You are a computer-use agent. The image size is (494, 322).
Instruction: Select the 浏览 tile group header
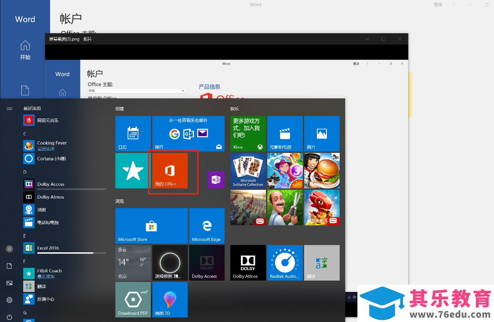[120, 201]
